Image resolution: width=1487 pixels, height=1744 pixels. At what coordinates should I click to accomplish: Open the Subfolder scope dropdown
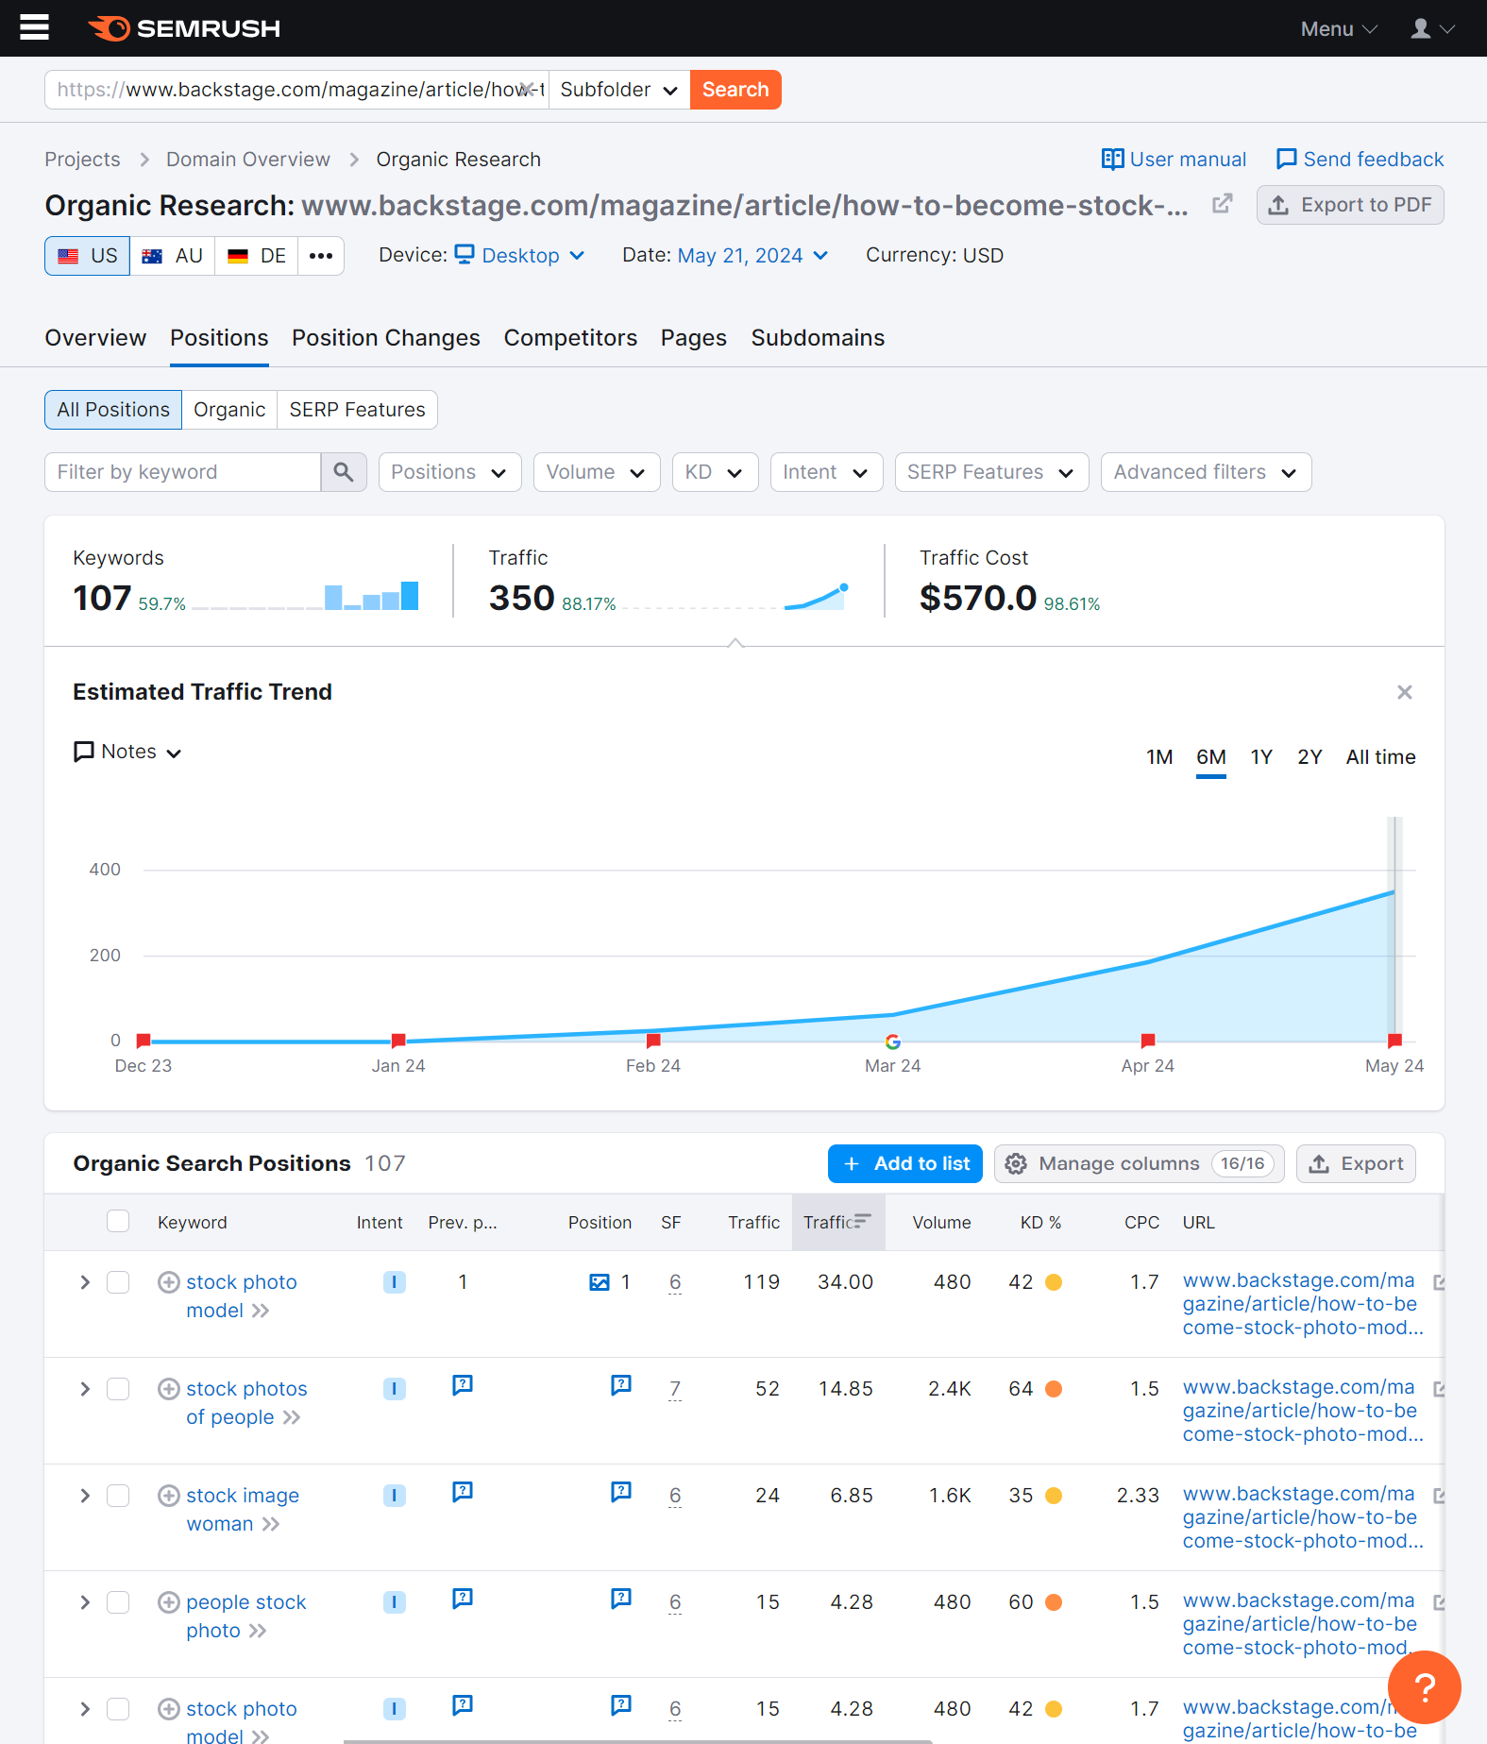point(619,90)
